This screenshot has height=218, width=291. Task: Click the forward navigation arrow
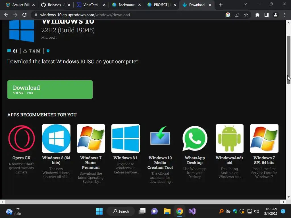point(15,15)
